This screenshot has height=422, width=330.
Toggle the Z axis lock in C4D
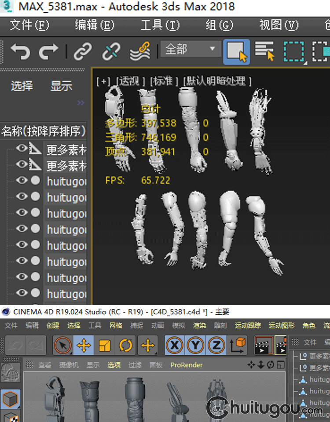(x=216, y=345)
